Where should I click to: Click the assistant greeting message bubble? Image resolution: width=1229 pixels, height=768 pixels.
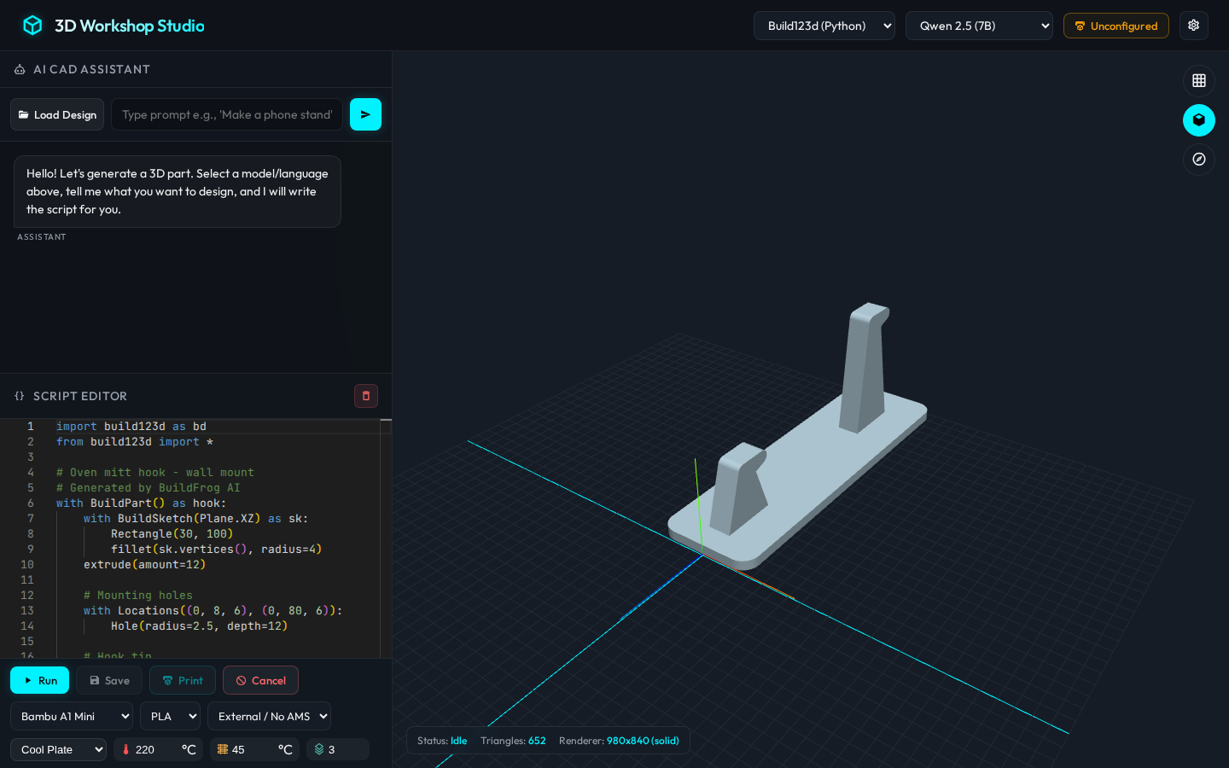coord(178,191)
